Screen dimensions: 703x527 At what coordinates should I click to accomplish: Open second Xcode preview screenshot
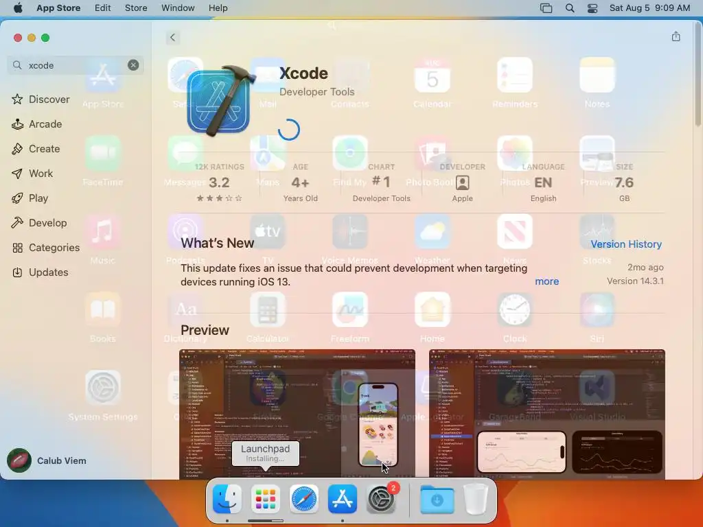(x=547, y=414)
